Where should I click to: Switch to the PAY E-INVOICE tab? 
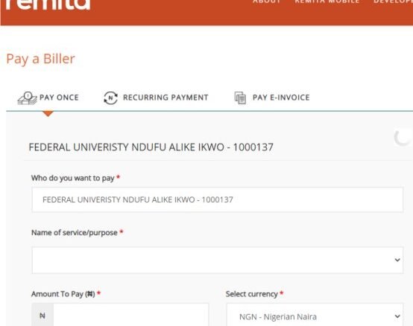[272, 98]
